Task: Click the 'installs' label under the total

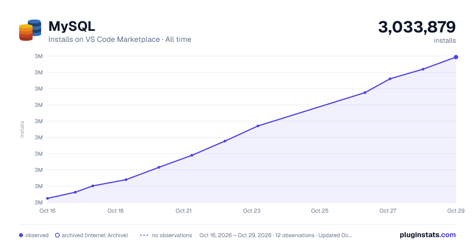Action: (445, 41)
